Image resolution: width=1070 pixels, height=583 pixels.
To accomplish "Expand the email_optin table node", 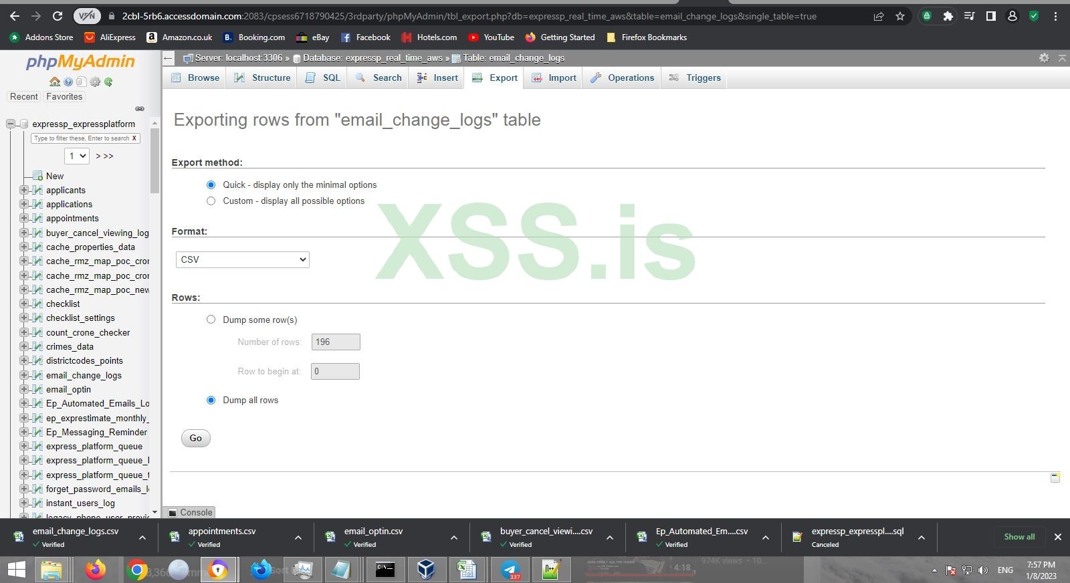I will [24, 389].
